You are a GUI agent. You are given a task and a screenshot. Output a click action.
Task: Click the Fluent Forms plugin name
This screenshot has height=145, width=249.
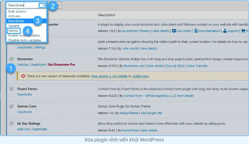pos(27,89)
